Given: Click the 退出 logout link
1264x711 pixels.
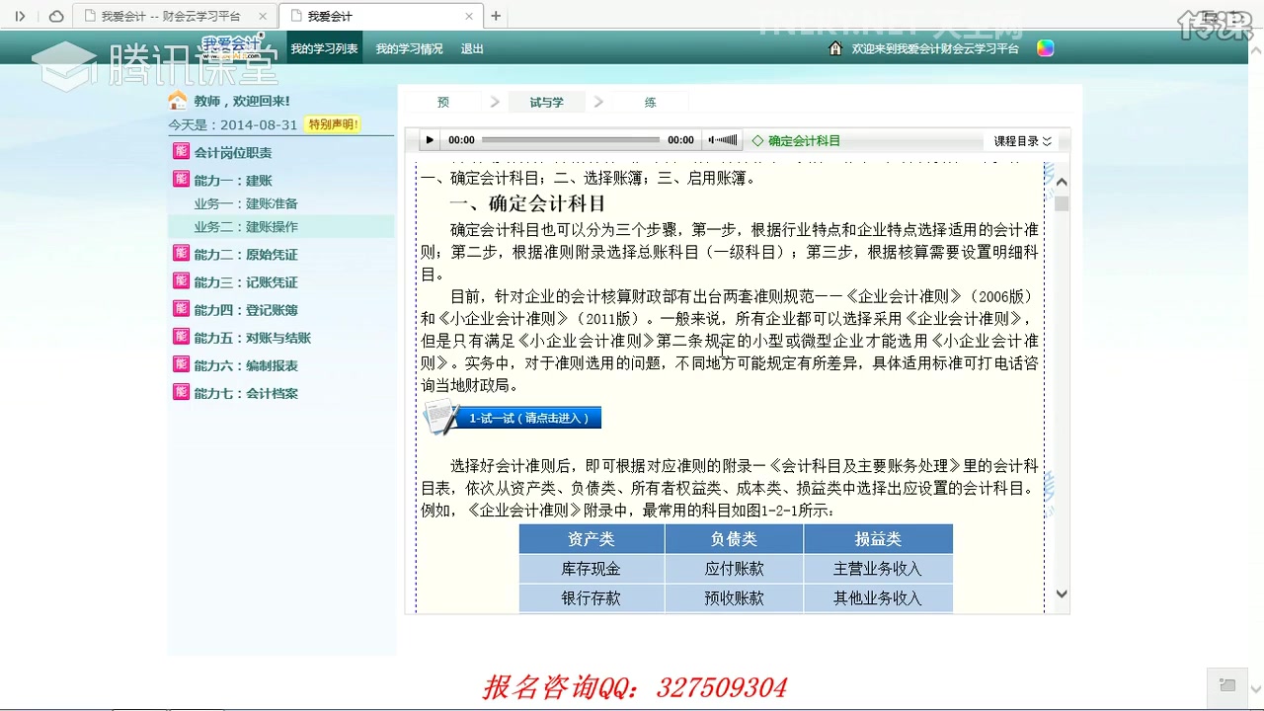Looking at the screenshot, I should [472, 48].
